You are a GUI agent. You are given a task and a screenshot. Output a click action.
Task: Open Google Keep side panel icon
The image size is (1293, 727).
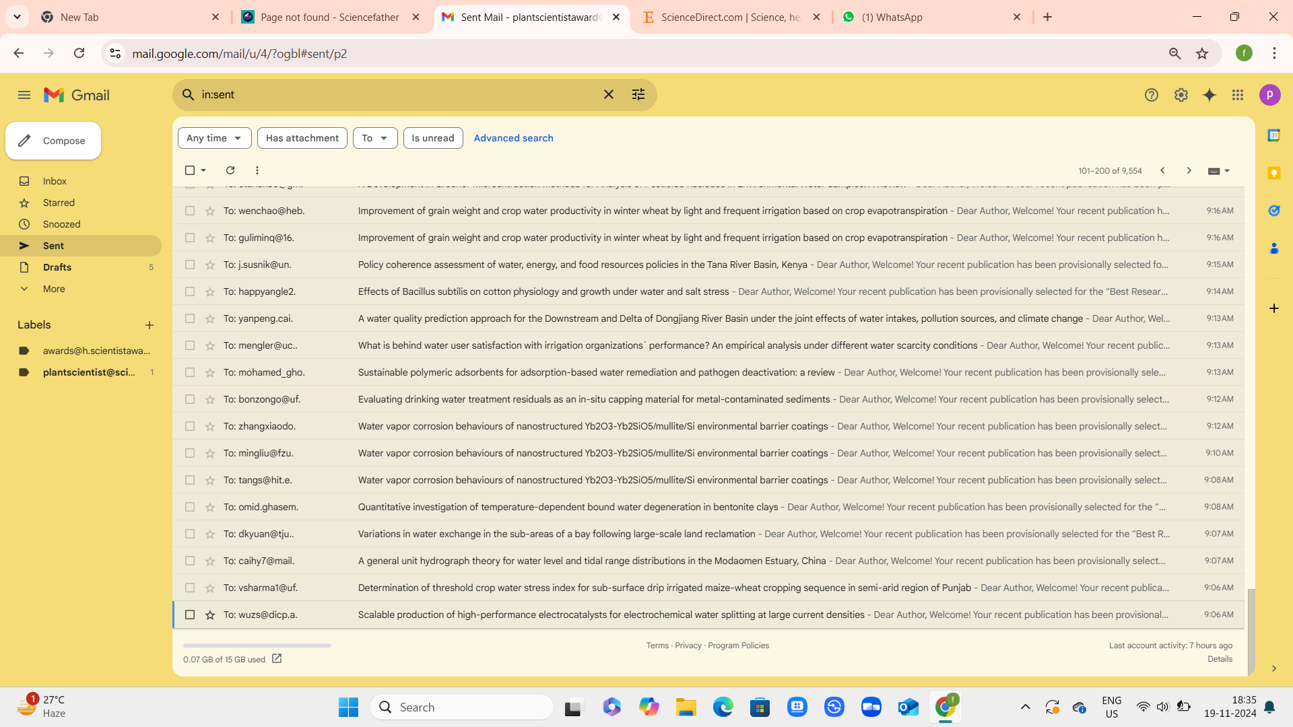coord(1273,173)
